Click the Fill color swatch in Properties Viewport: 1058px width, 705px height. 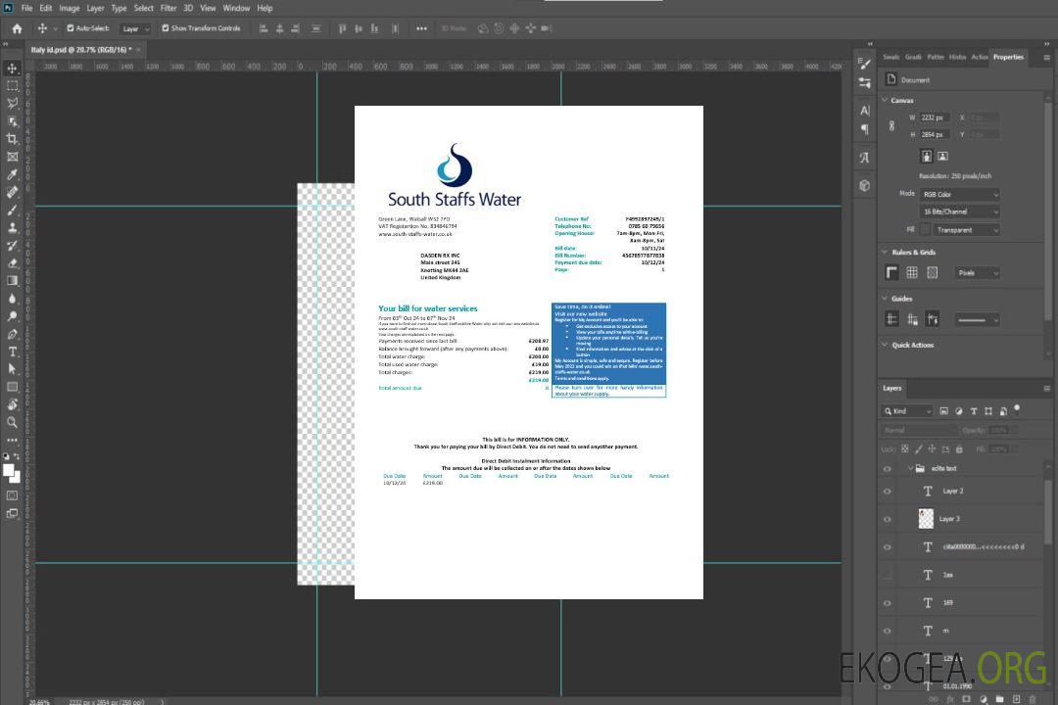click(x=925, y=230)
